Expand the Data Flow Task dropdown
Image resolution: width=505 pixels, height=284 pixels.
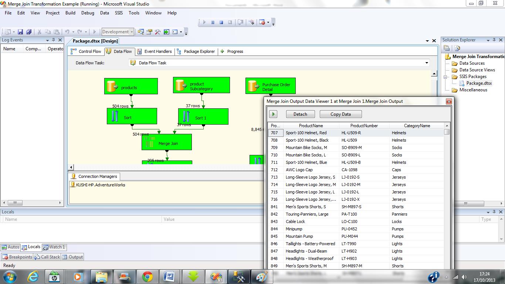(x=427, y=63)
